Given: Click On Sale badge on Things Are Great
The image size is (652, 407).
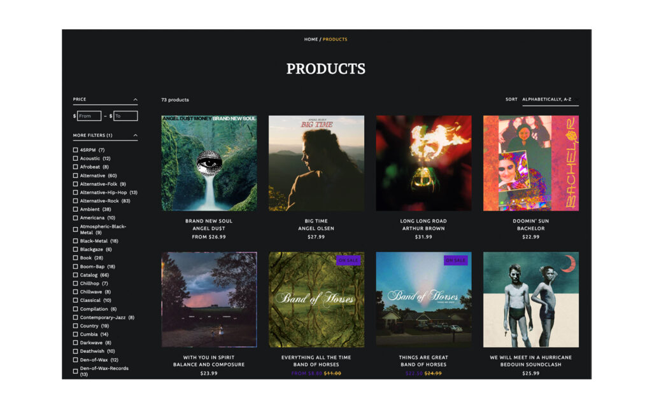Looking at the screenshot, I should 455,260.
